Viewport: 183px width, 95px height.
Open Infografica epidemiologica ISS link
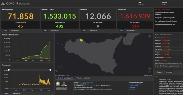click(x=165, y=18)
